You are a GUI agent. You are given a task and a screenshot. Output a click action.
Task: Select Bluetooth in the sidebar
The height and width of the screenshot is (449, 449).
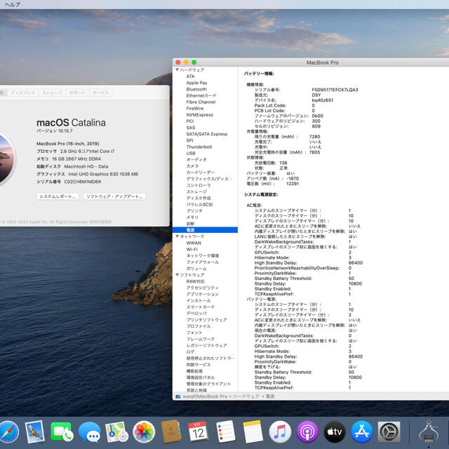pyautogui.click(x=196, y=89)
